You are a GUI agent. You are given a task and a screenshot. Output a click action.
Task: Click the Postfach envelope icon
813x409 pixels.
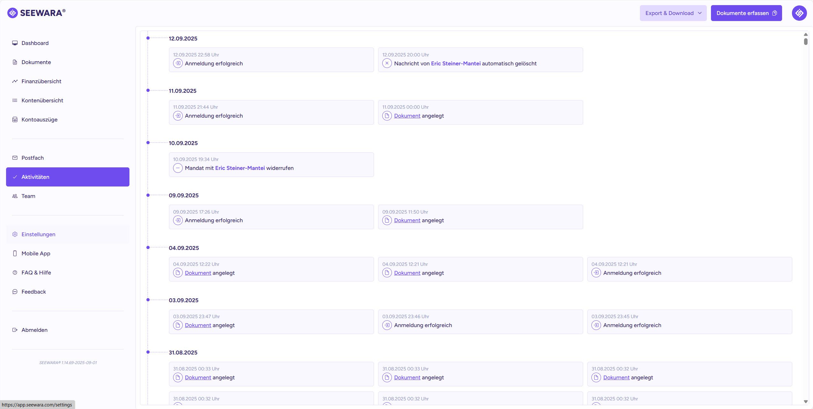tap(15, 158)
